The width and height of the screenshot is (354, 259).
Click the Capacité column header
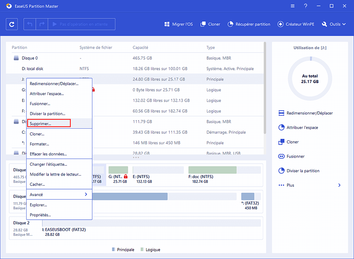point(141,48)
